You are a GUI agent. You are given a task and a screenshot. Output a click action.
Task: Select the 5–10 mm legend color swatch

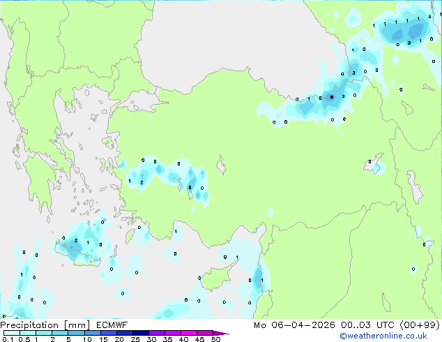[x=76, y=333]
